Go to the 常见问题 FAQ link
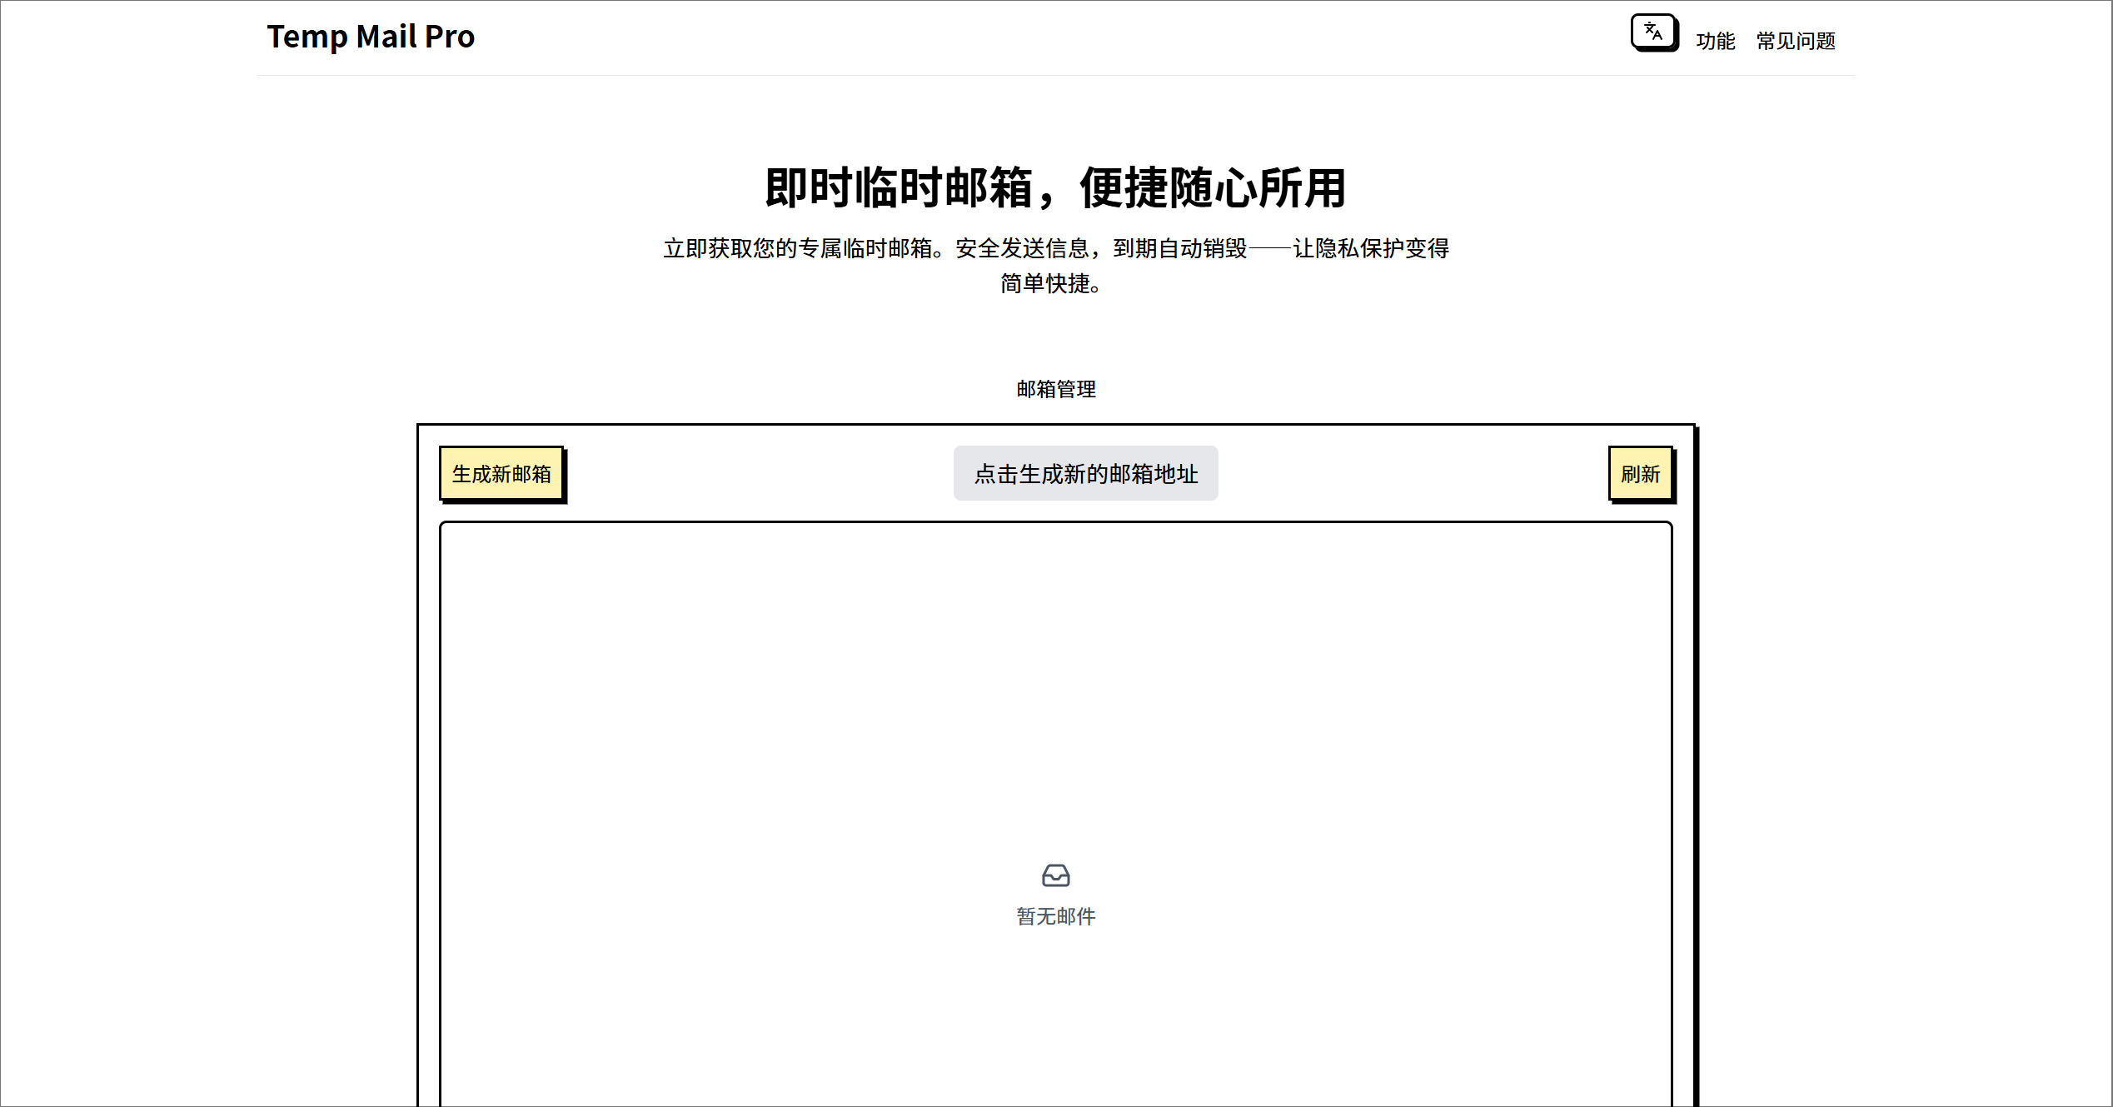 coord(1796,41)
